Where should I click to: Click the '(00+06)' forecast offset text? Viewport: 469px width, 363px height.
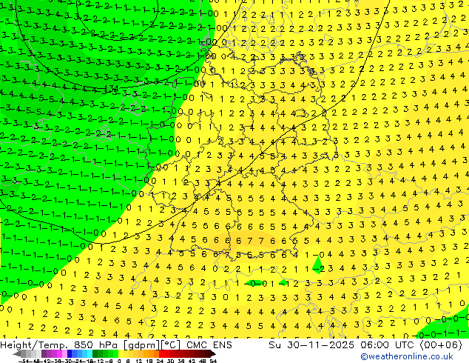click(x=441, y=345)
